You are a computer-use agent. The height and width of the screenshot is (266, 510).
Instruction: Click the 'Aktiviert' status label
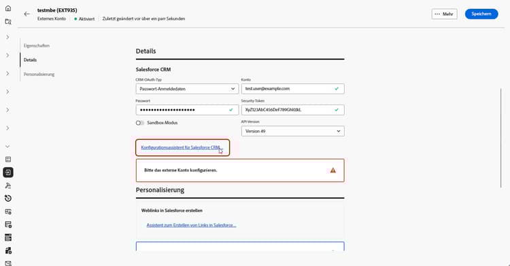point(86,19)
